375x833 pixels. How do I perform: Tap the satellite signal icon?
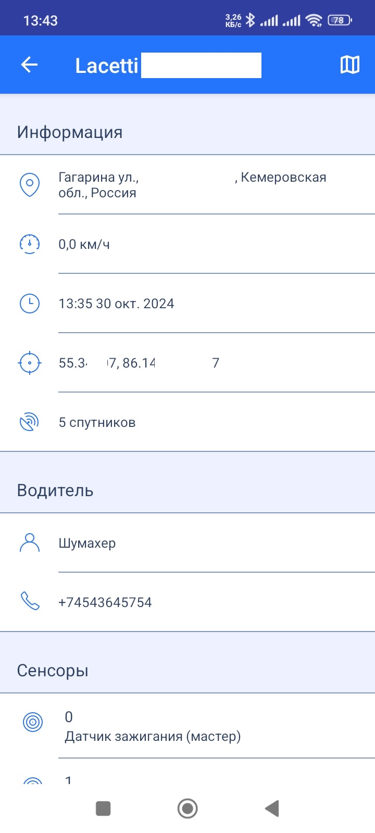coord(30,422)
